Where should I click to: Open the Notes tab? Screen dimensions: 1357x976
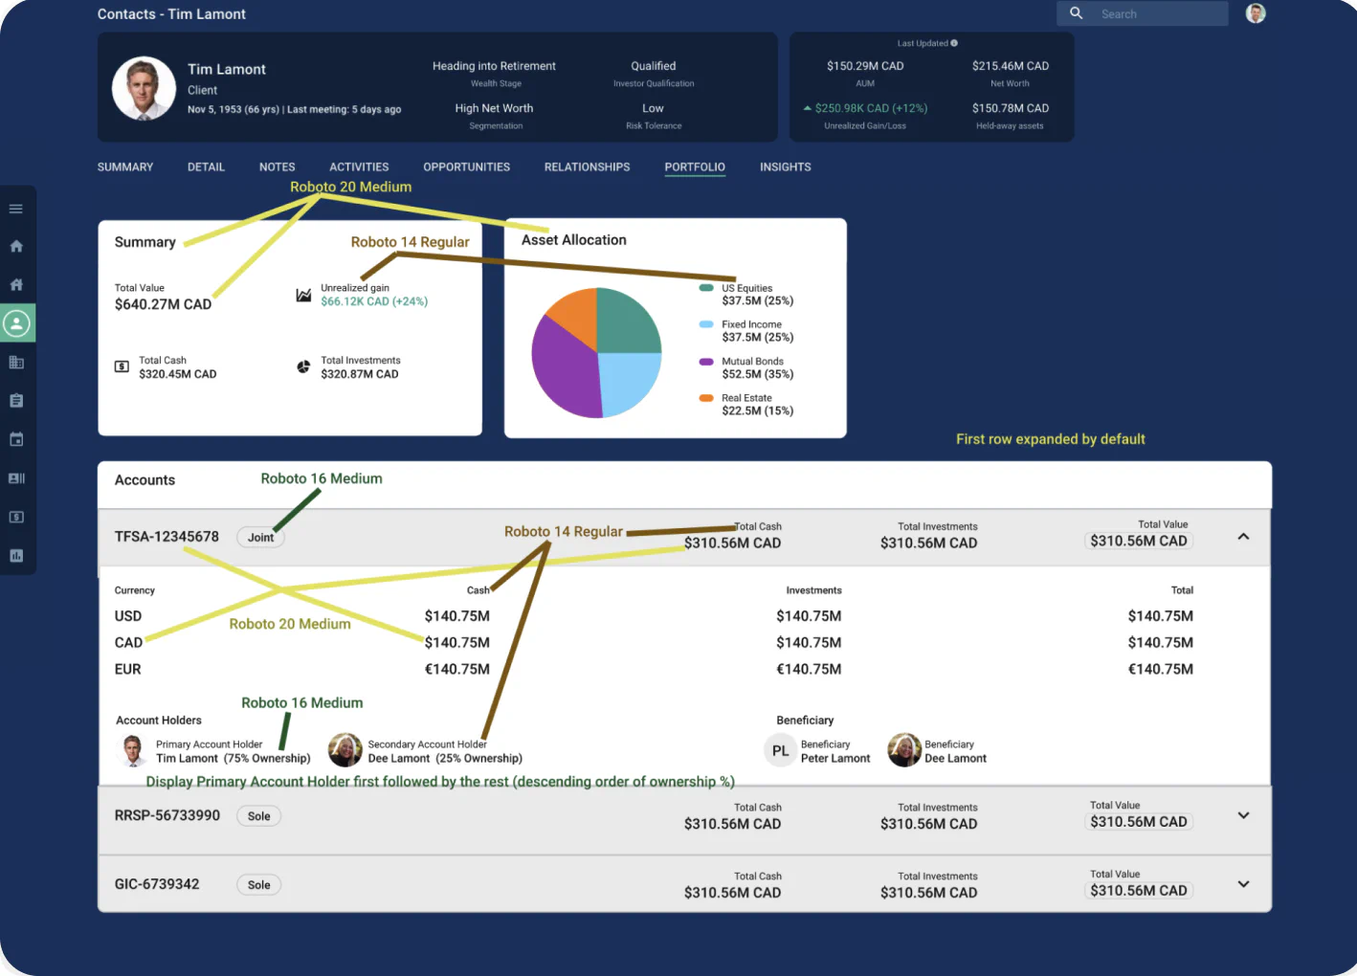click(277, 166)
